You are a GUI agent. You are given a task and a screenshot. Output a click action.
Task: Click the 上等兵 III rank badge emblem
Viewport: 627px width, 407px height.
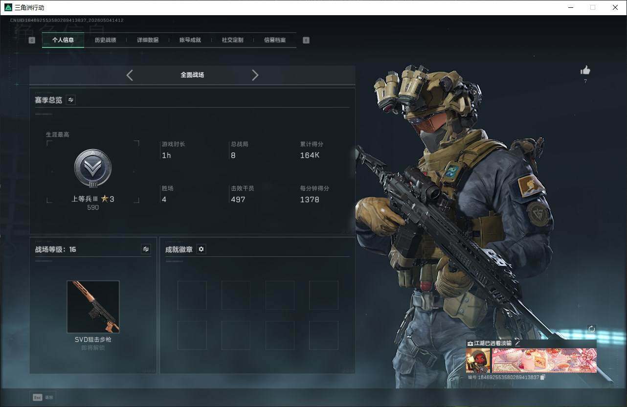click(x=93, y=168)
